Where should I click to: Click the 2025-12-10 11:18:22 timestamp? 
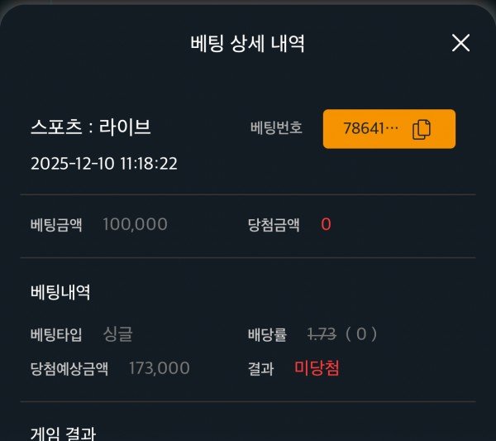point(104,163)
